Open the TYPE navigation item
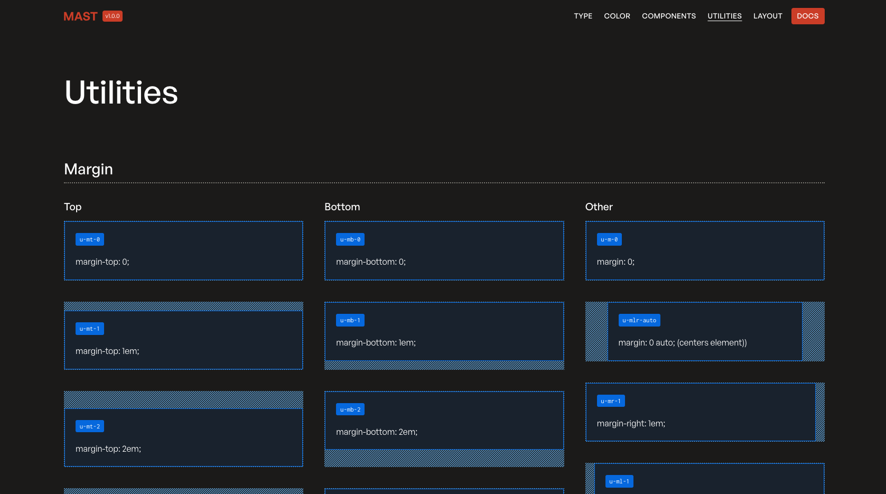 pos(583,16)
